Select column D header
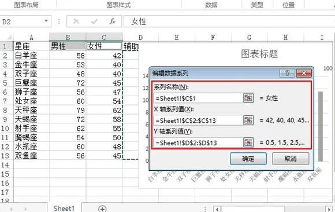Image resolution: width=335 pixels, height=212 pixels. tap(140, 37)
